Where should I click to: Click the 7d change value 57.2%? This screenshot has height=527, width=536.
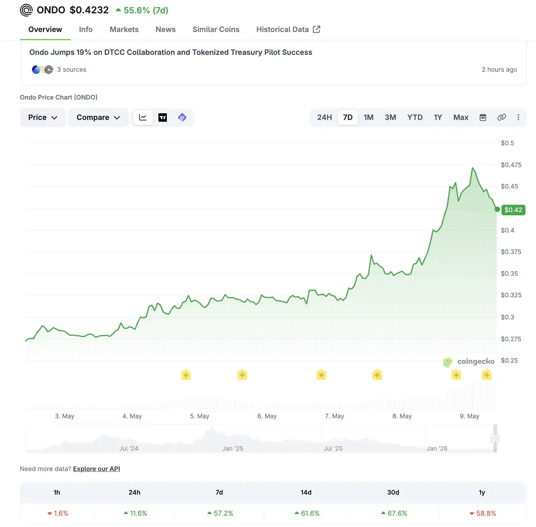click(220, 514)
